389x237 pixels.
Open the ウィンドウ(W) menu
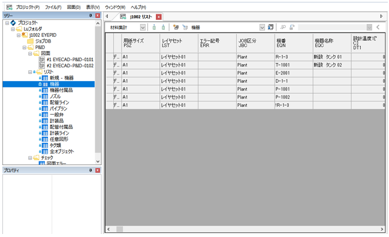pos(115,7)
